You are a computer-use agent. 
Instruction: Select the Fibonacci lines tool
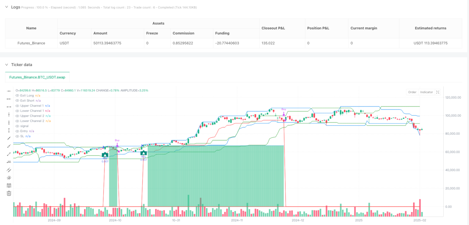(9, 185)
